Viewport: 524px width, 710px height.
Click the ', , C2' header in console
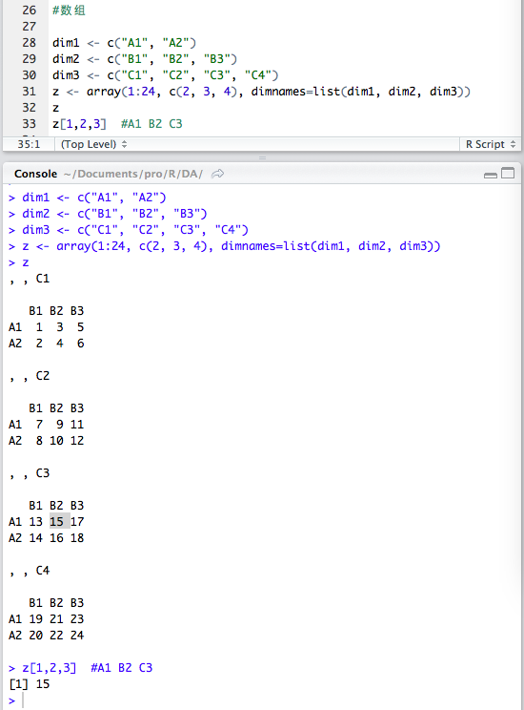point(30,376)
